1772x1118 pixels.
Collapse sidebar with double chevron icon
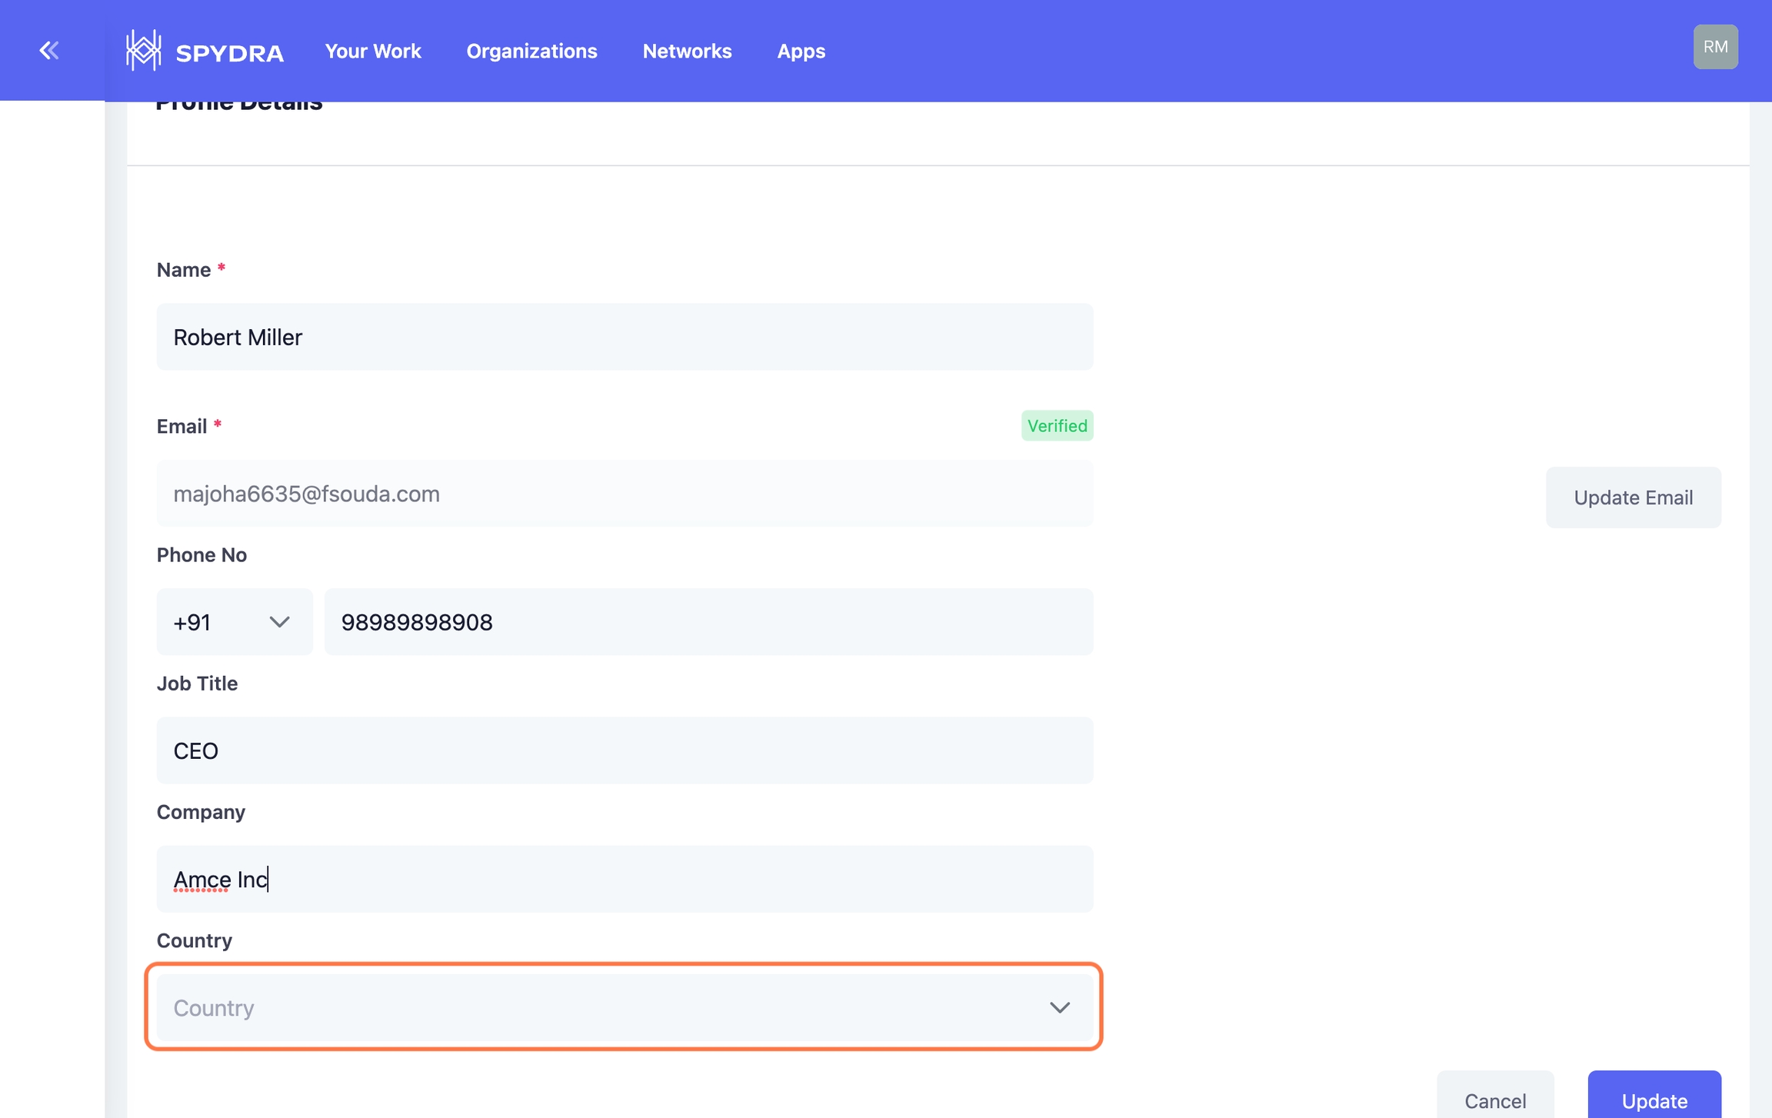(x=49, y=51)
